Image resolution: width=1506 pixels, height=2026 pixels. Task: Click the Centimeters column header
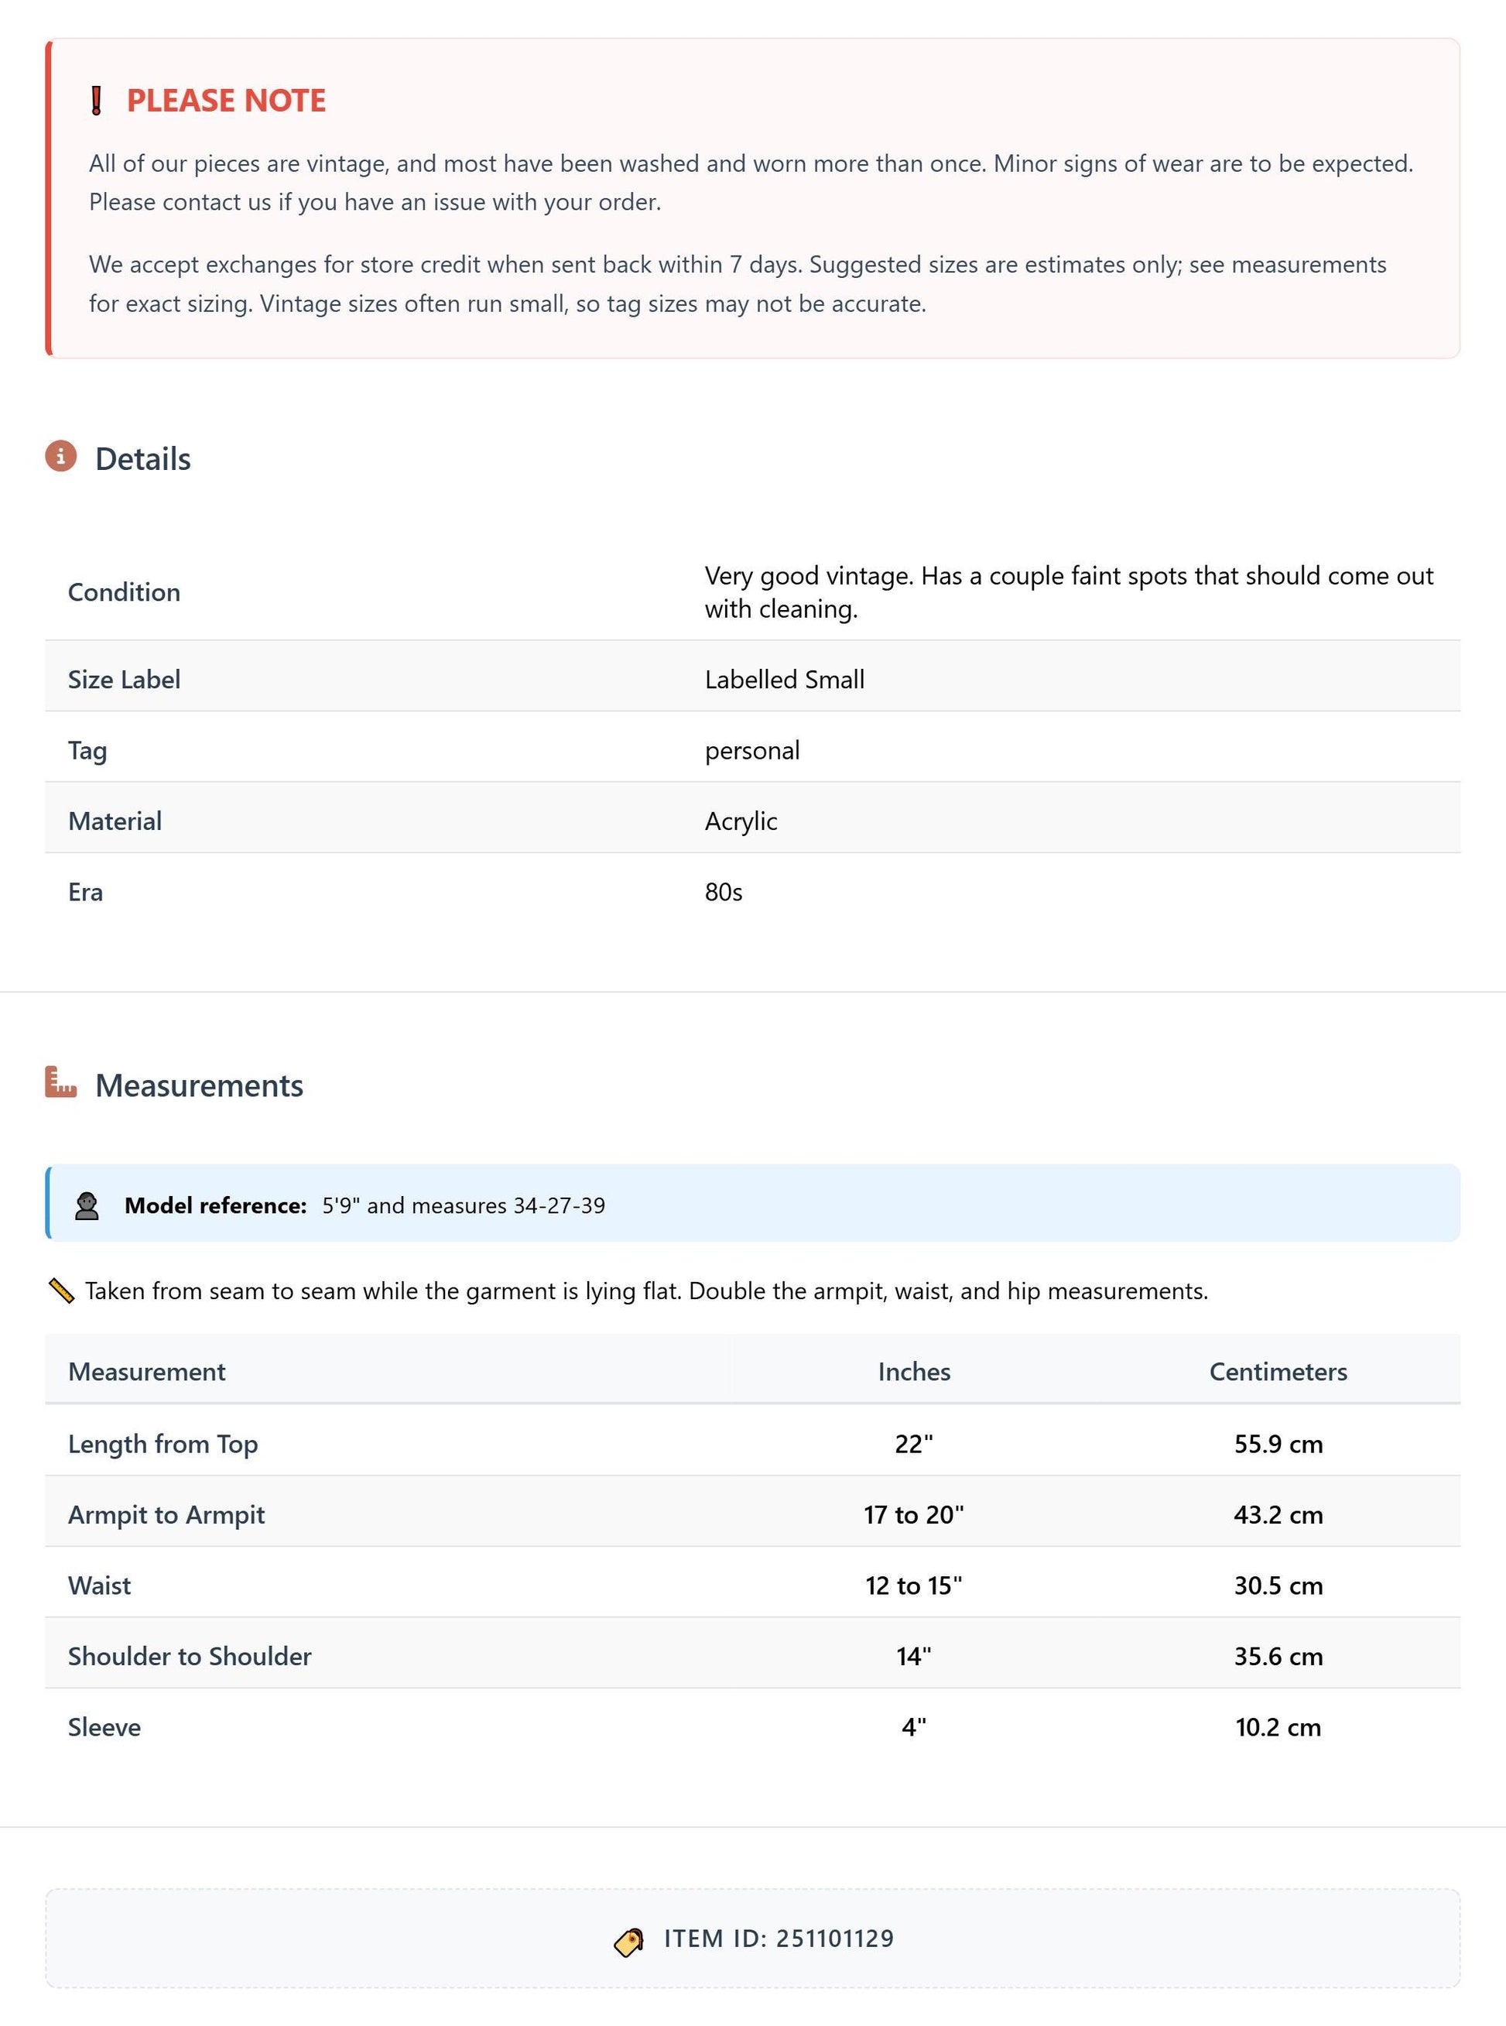[x=1278, y=1371]
